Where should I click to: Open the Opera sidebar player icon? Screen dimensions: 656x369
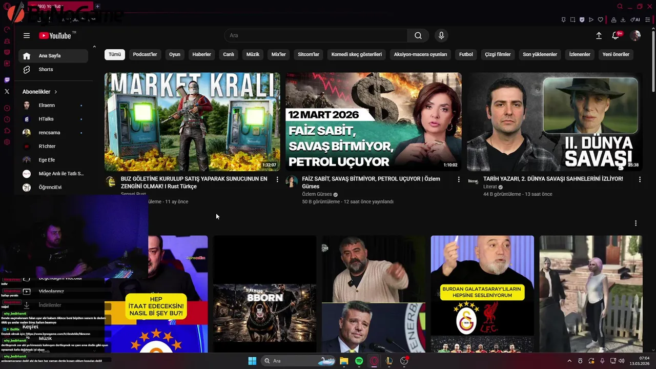pyautogui.click(x=7, y=108)
